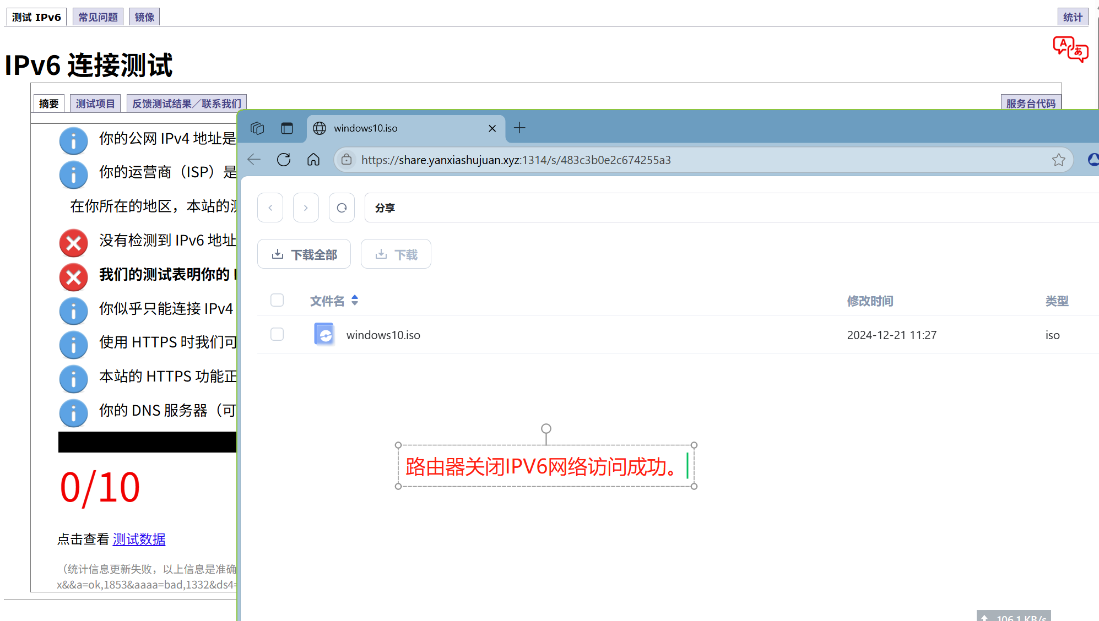Click the info icon beside 本站的 HTTPS 功能

click(x=73, y=379)
